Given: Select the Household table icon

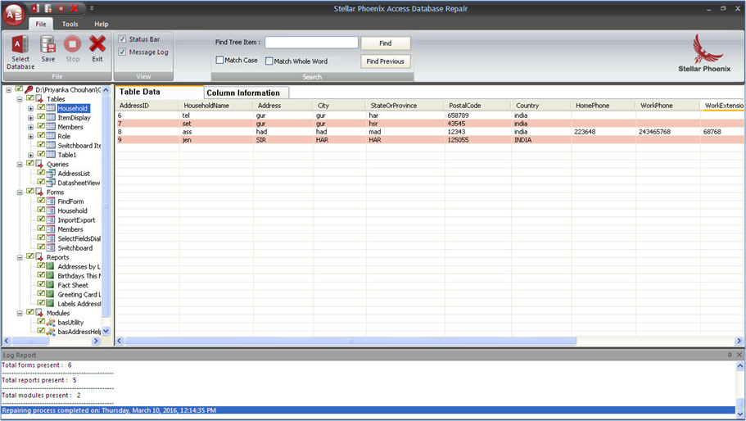Looking at the screenshot, I should coord(51,108).
